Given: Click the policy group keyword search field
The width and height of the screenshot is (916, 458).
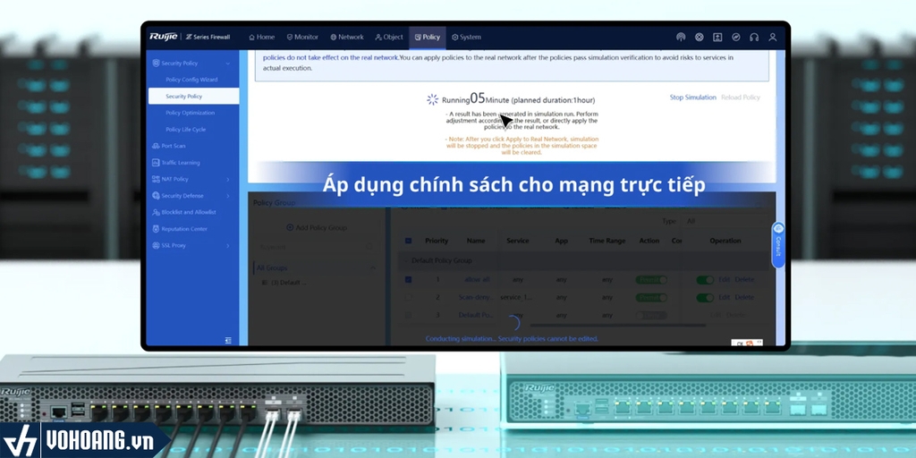Looking at the screenshot, I should click(316, 247).
